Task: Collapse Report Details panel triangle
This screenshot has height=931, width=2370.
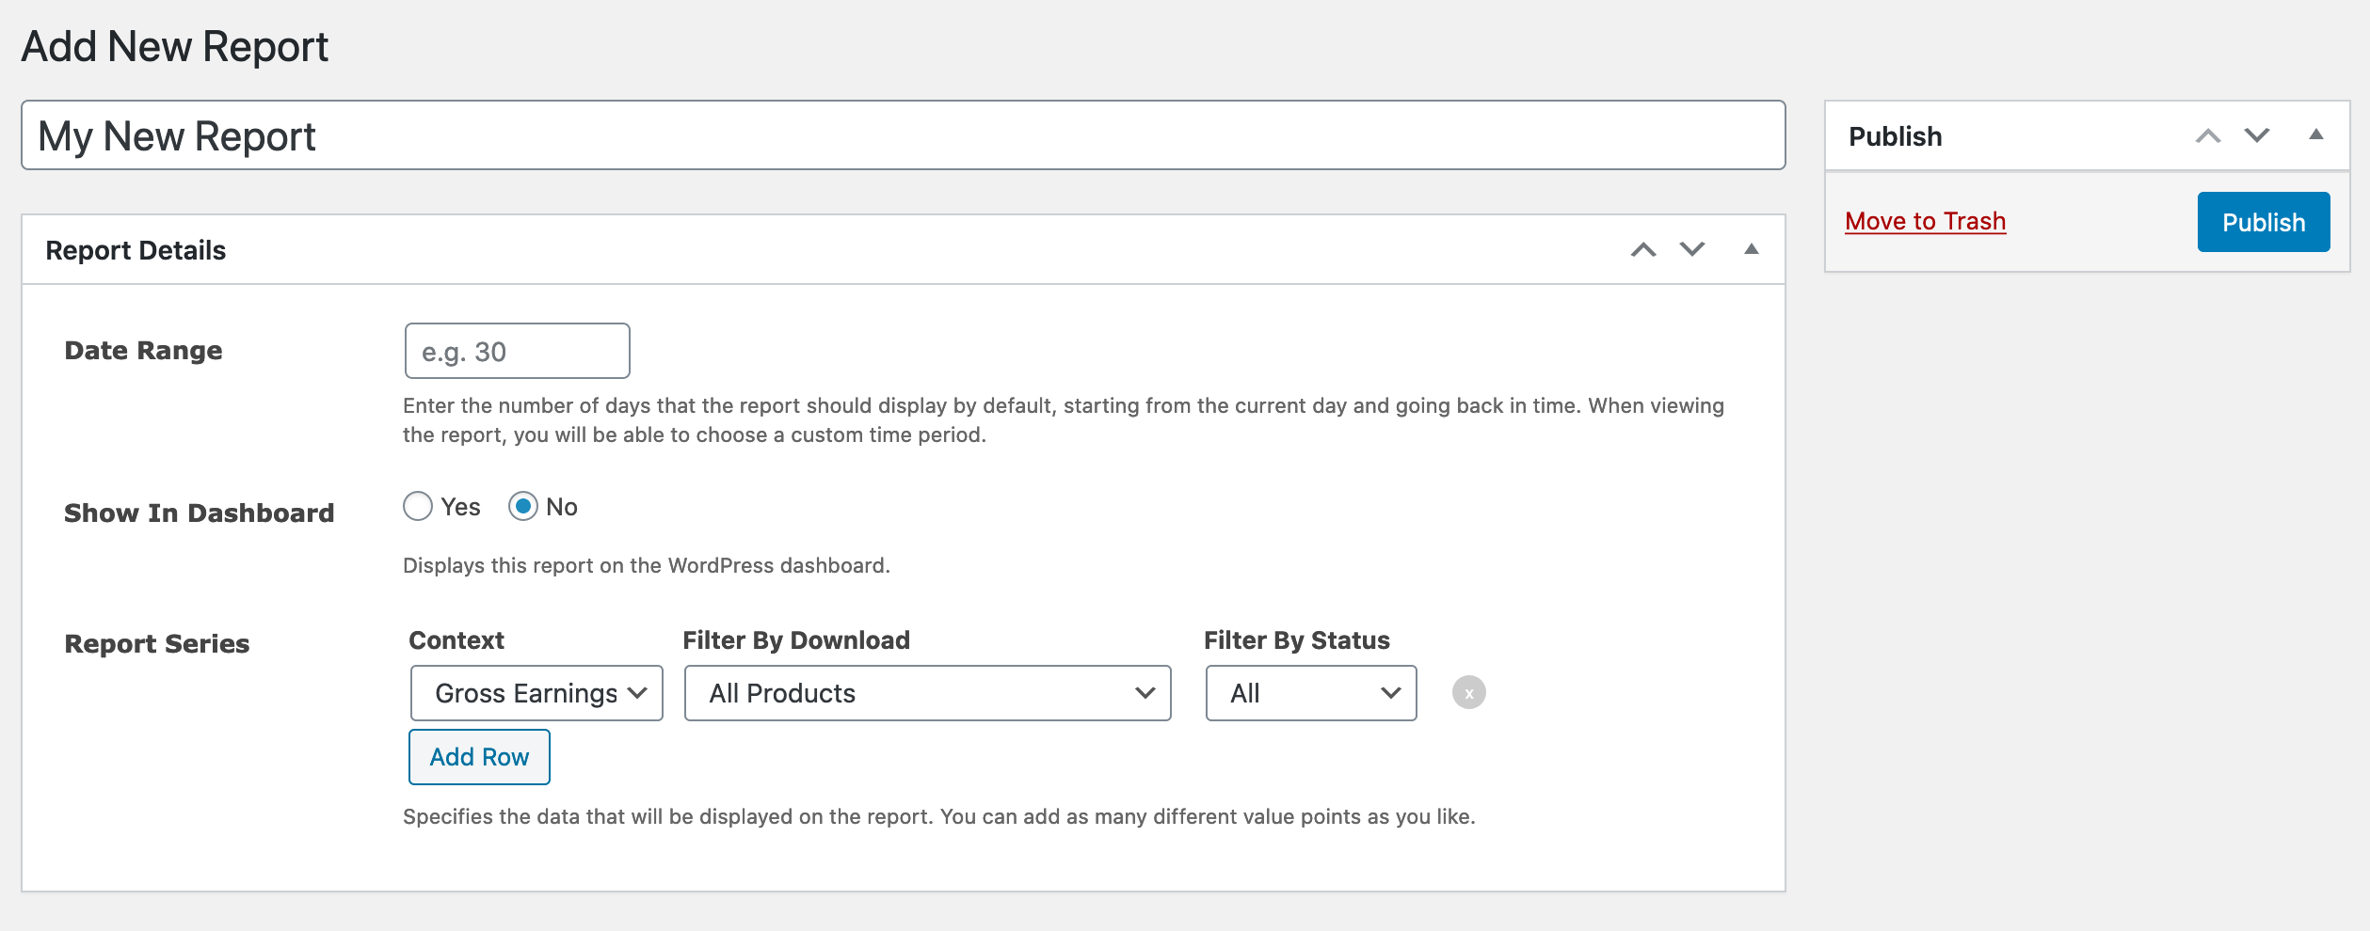Action: pos(1751,249)
